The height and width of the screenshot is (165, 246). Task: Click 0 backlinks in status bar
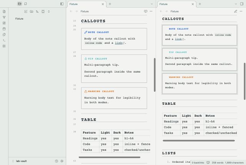pos(198,163)
